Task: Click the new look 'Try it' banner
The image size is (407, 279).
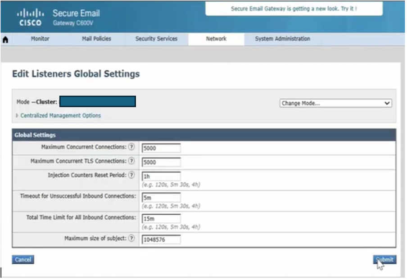Action: (294, 9)
